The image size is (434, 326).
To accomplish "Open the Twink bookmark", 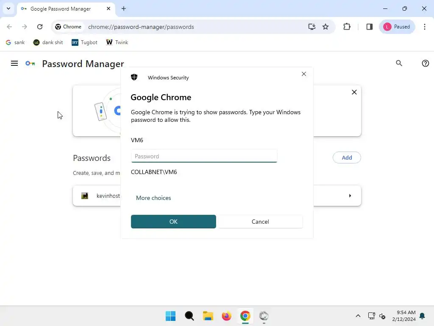I will [x=117, y=42].
